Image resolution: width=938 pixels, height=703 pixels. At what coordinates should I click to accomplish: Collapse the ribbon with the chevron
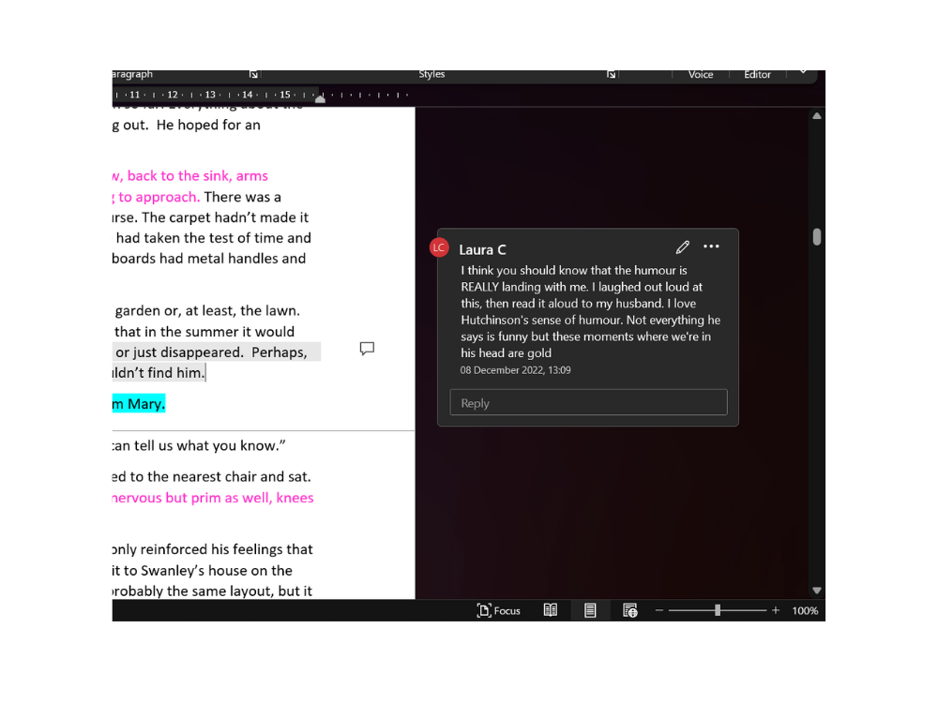tap(804, 72)
